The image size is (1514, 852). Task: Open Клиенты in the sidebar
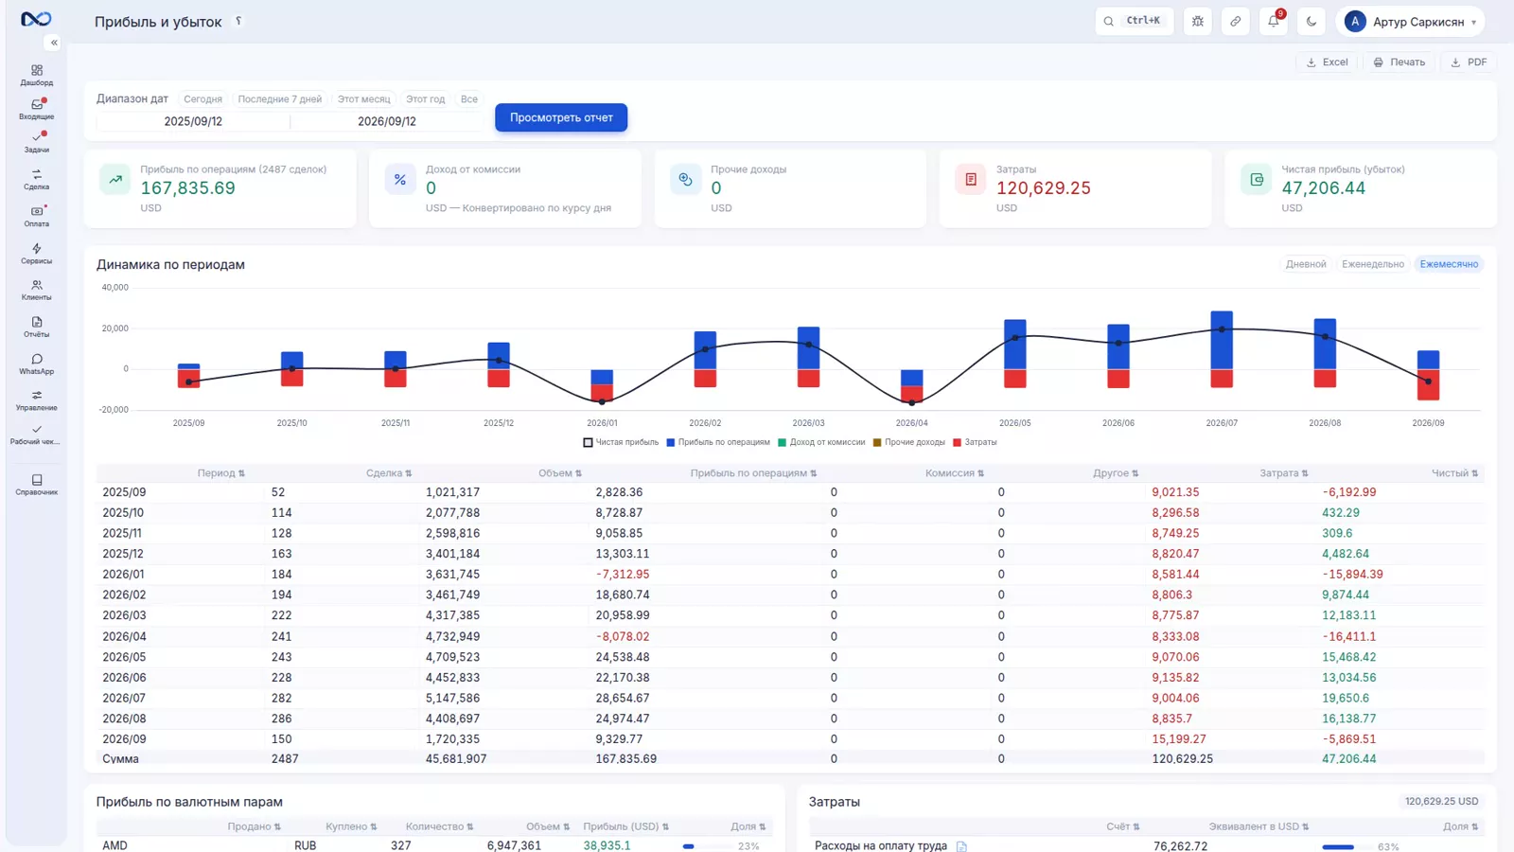36,291
